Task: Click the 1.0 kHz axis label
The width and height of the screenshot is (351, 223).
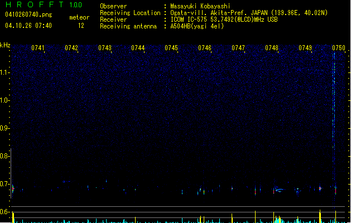Action: [4, 100]
